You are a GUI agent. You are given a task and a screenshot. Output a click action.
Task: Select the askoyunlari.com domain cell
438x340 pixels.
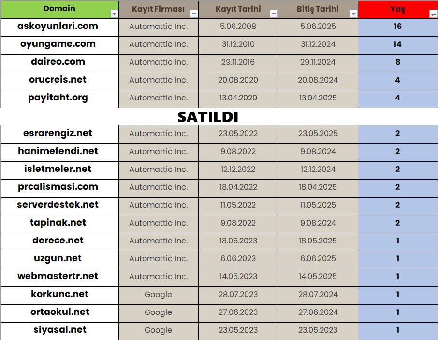point(59,28)
